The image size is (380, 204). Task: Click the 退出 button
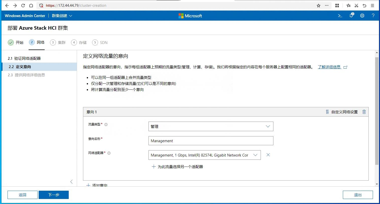pos(358,195)
